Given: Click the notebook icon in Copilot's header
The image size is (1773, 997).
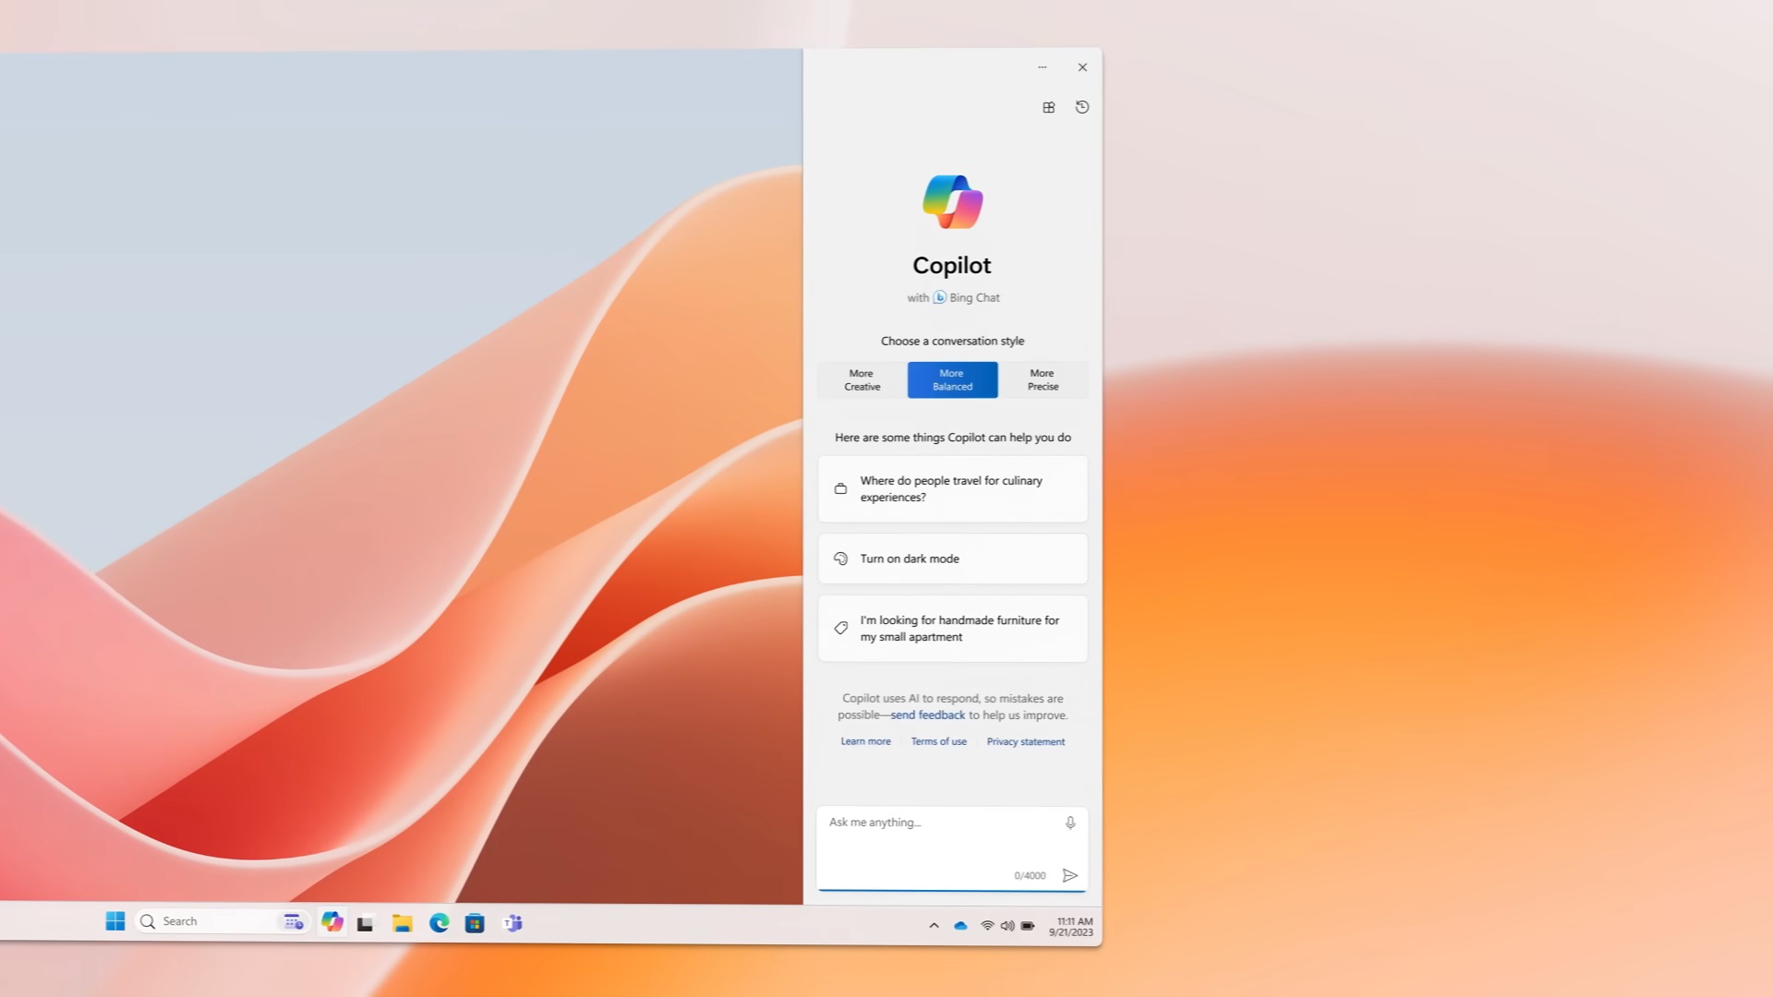Looking at the screenshot, I should tap(1048, 107).
